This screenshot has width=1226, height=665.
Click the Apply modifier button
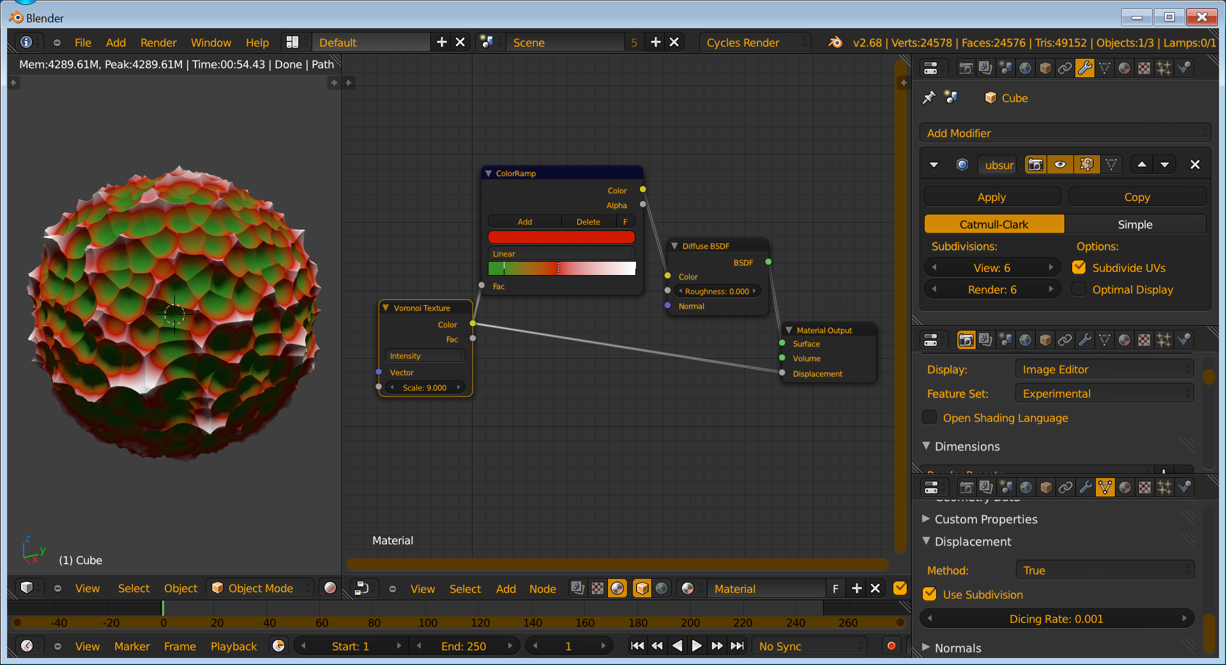pos(992,197)
